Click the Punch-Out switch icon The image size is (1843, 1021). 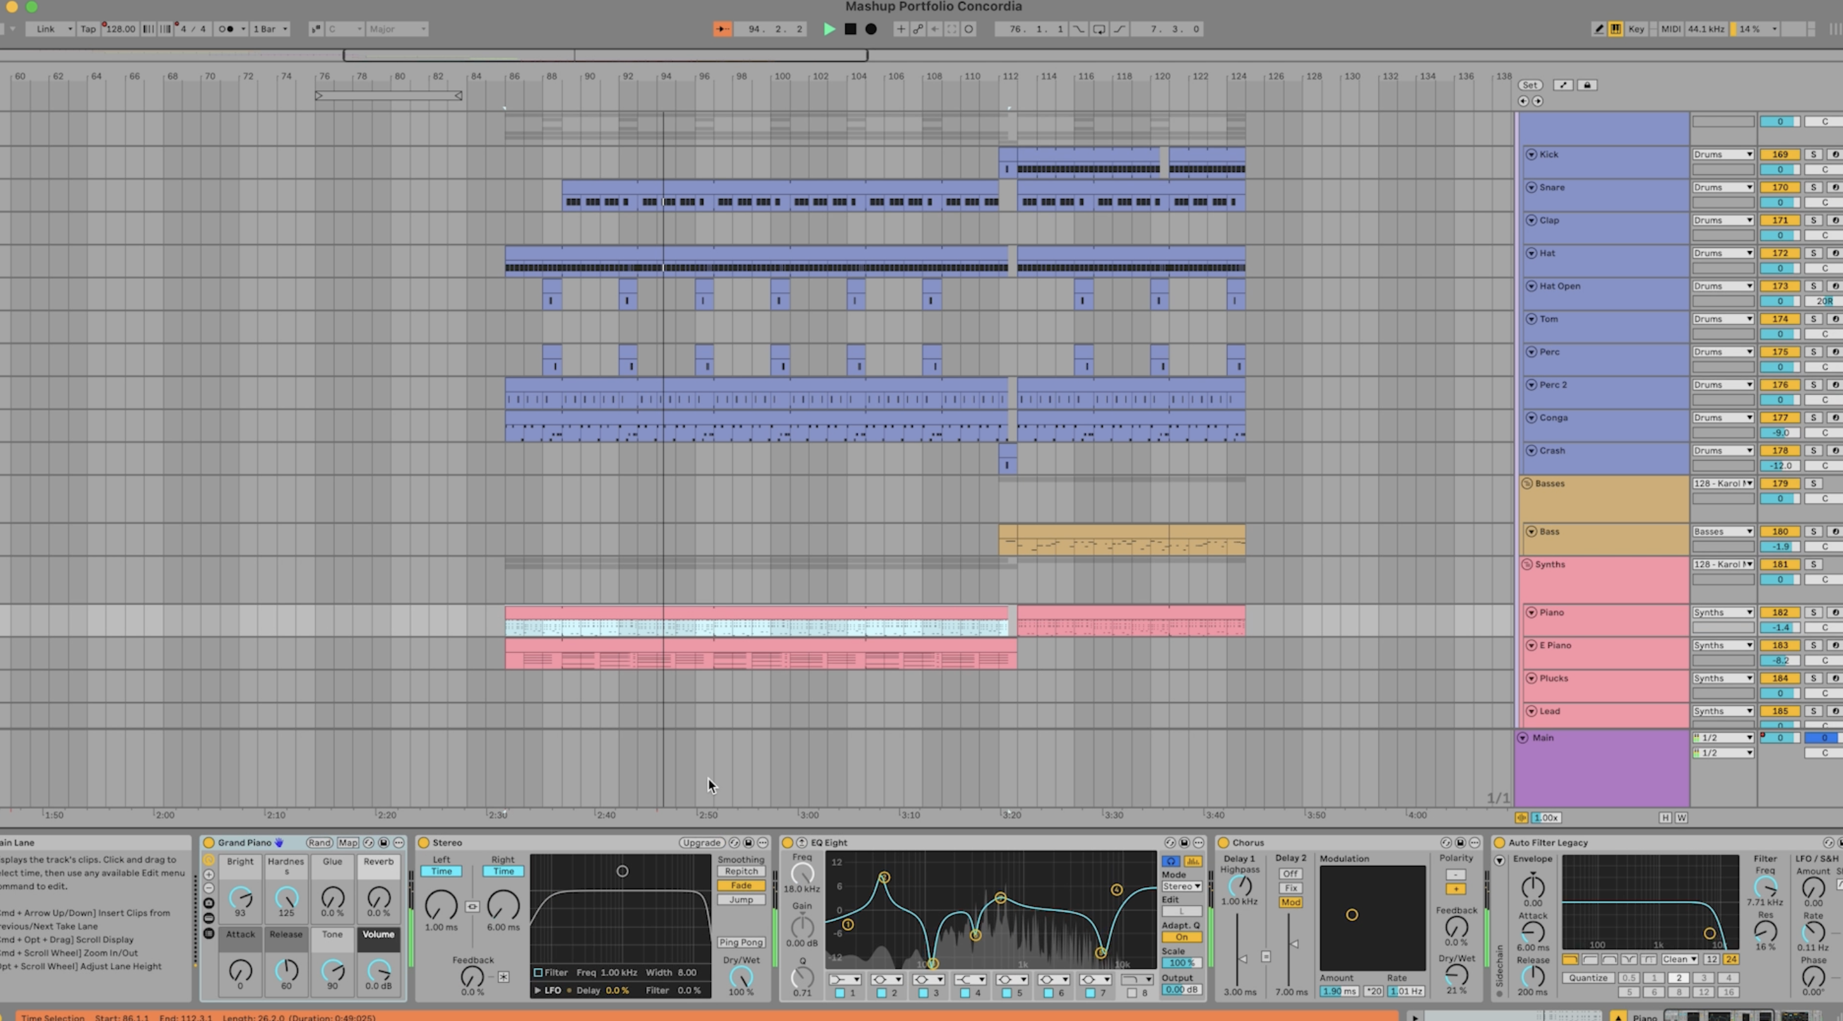(x=1120, y=28)
